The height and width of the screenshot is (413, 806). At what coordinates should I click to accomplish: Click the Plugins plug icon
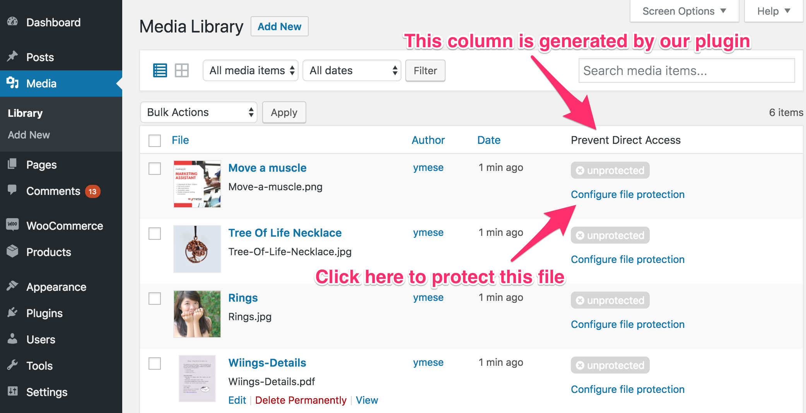(x=12, y=312)
